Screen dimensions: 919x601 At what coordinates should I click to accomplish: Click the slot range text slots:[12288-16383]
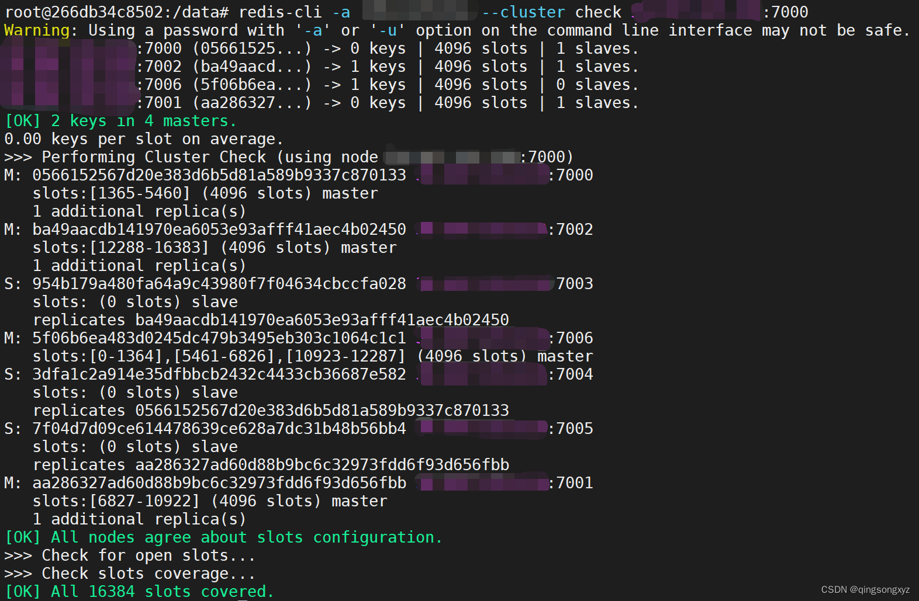click(x=121, y=248)
